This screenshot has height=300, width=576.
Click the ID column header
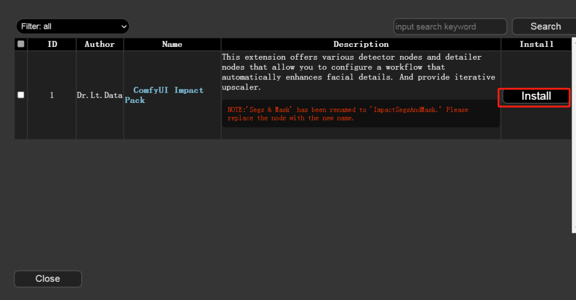pyautogui.click(x=52, y=44)
